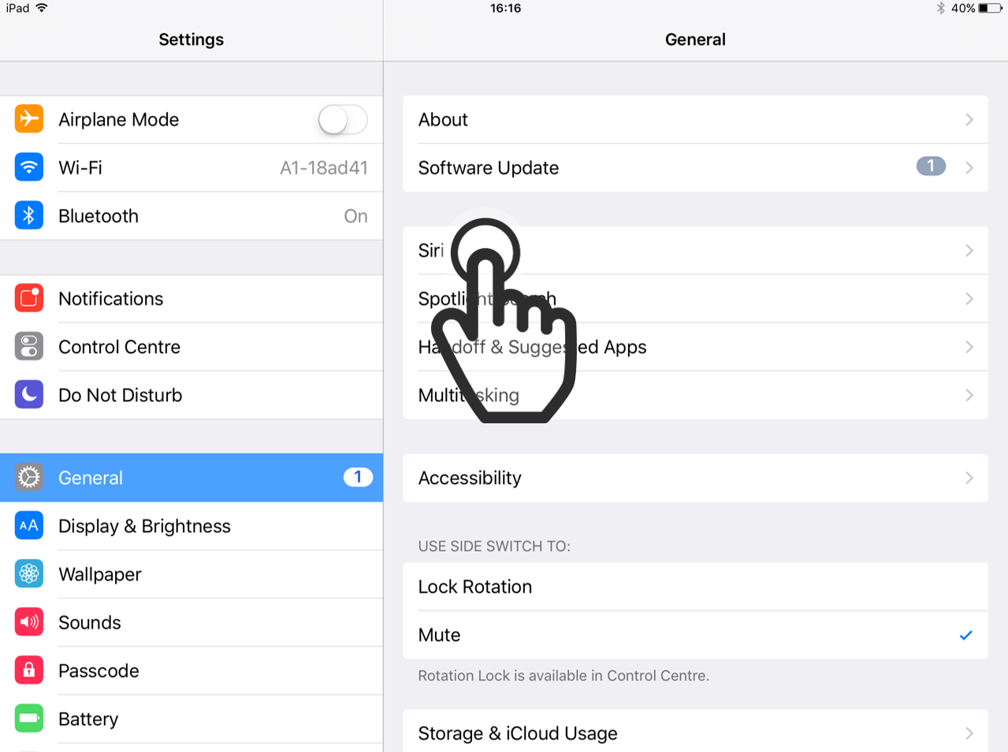Toggle the Airplane Mode switch

pyautogui.click(x=343, y=120)
